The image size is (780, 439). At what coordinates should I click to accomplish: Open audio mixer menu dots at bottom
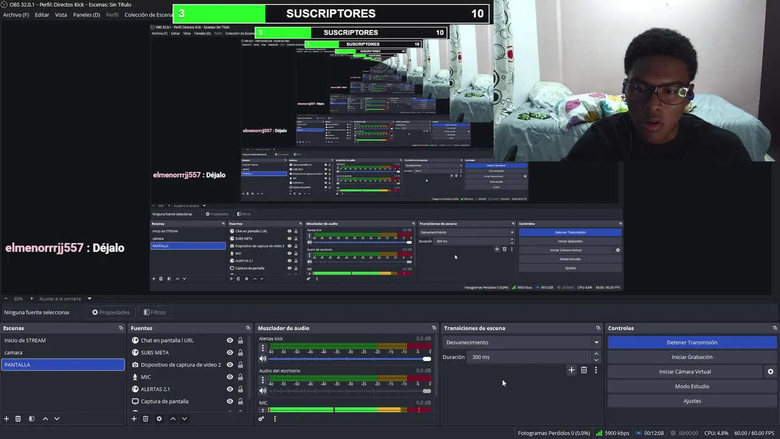tap(275, 419)
